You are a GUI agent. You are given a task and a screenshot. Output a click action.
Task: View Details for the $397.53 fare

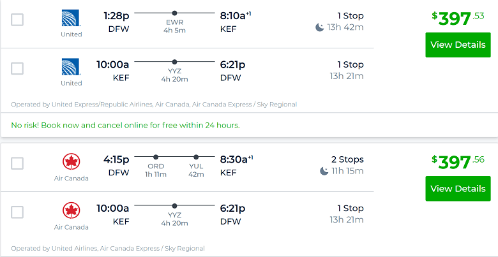click(x=458, y=45)
